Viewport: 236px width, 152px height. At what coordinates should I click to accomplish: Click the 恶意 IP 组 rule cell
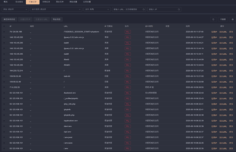pos(149,87)
